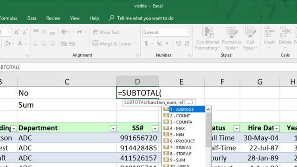Increase decimal places
This screenshot has height=167, width=297.
tap(178, 44)
